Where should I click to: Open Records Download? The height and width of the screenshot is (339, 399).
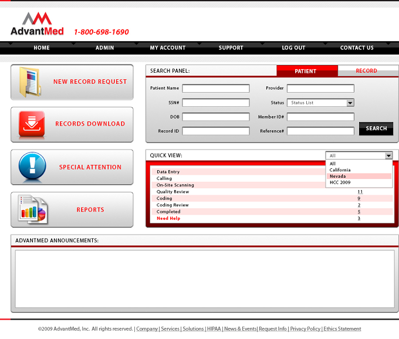(x=72, y=124)
